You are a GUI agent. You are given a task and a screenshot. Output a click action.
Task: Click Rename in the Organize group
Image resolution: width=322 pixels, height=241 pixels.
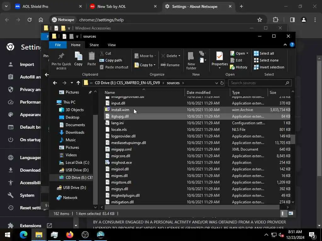coord(170,65)
